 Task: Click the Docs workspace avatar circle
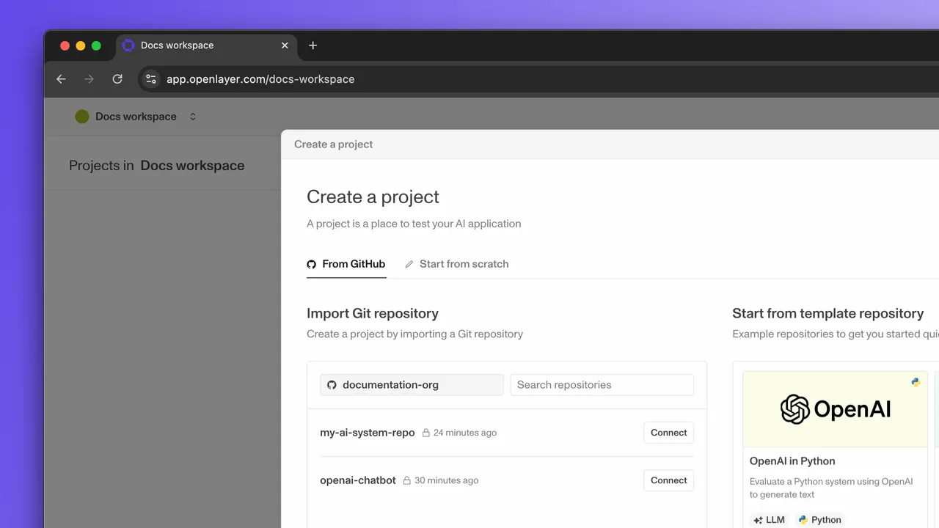coord(82,117)
